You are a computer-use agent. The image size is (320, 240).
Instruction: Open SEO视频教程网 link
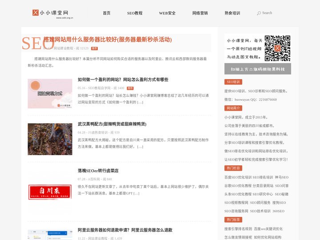pos(236,203)
